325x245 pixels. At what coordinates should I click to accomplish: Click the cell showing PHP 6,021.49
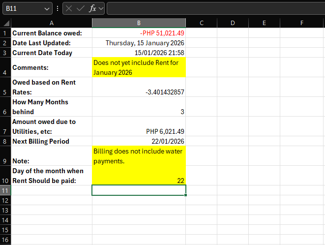(x=139, y=131)
